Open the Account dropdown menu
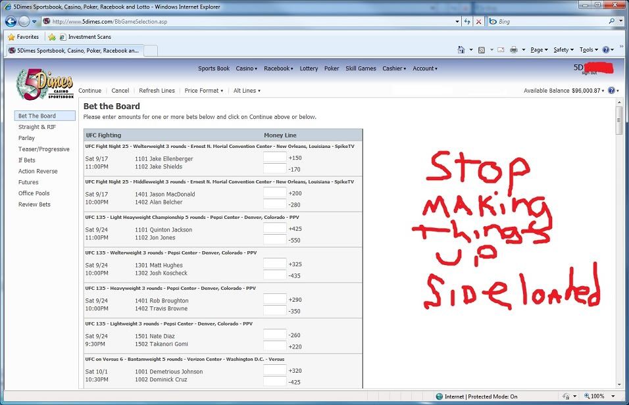The width and height of the screenshot is (629, 405). 425,68
